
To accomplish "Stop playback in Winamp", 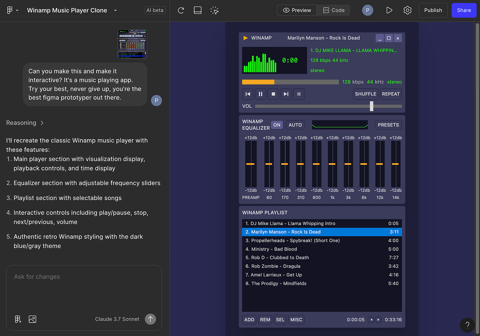I will pos(273,94).
